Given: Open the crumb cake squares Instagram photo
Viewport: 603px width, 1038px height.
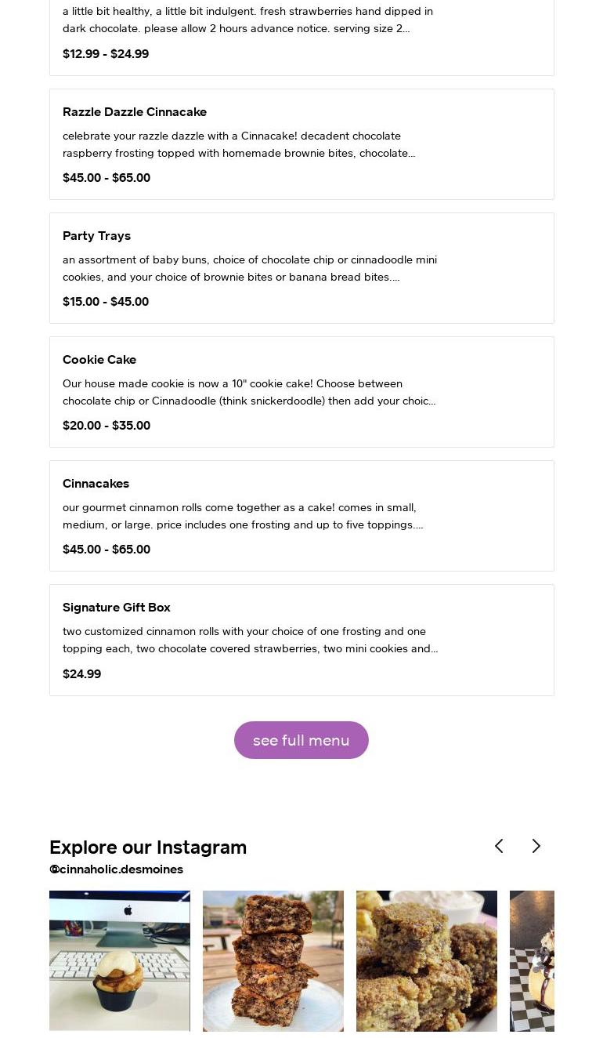Looking at the screenshot, I should [x=427, y=960].
